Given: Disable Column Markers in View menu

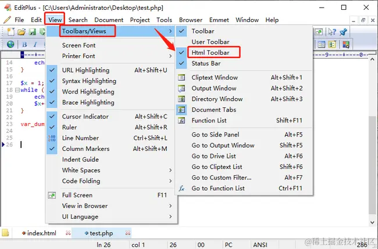Looking at the screenshot, I should click(x=111, y=149).
